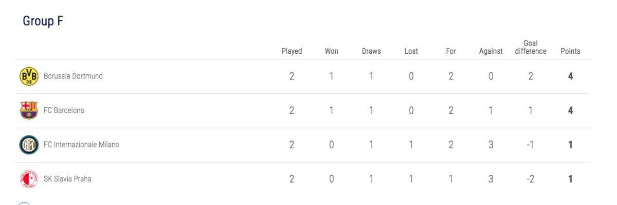Open the FC Barcelona team link
Screen dimensions: 617x205
point(64,110)
